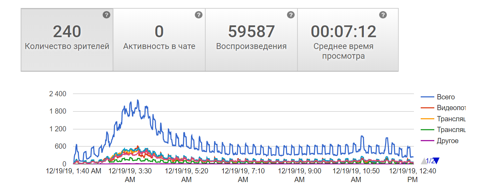Switch to the Активность в чате tab
This screenshot has height=189, width=479.
(x=159, y=40)
